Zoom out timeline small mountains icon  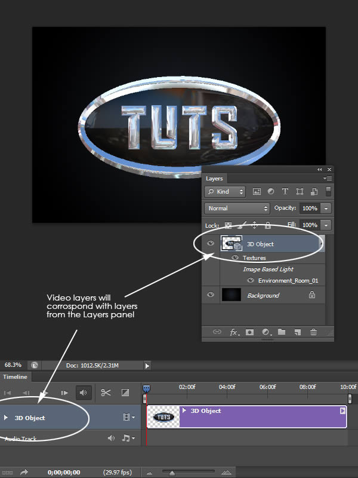[x=149, y=473]
